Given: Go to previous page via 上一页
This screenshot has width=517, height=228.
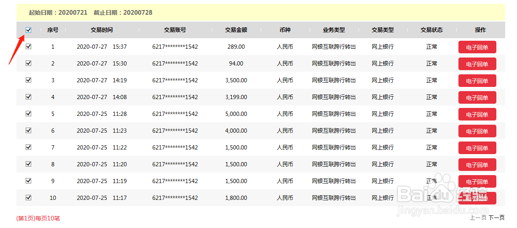Looking at the screenshot, I should pyautogui.click(x=478, y=218).
